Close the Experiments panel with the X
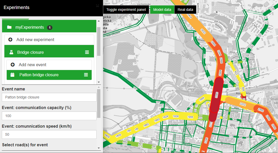Viewport: 278px width, 153px height. click(x=98, y=6)
